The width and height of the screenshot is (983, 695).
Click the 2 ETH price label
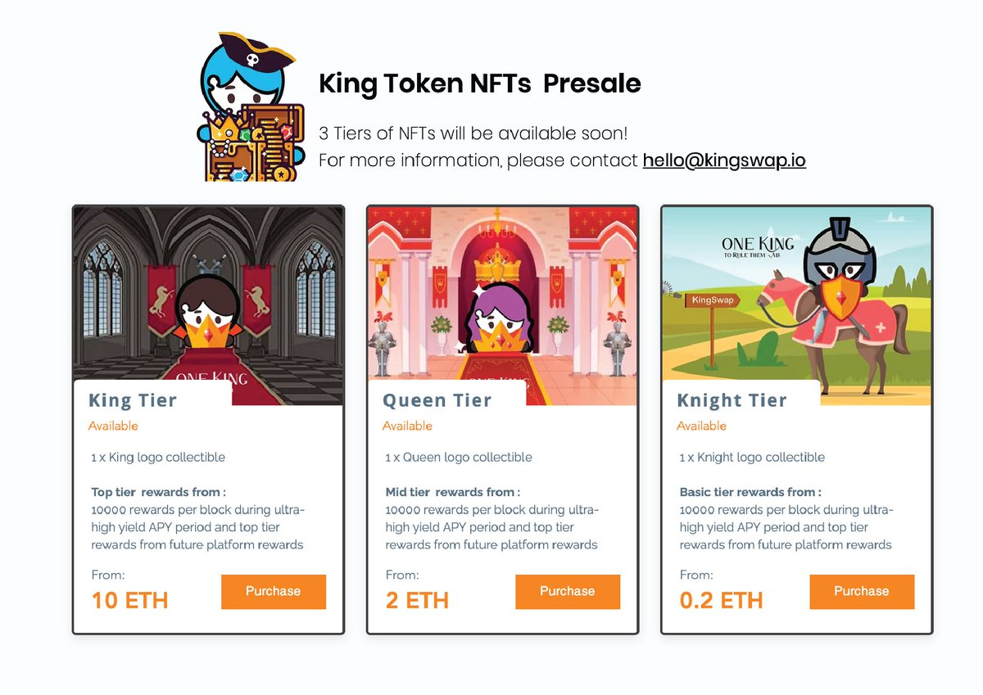coord(417,600)
